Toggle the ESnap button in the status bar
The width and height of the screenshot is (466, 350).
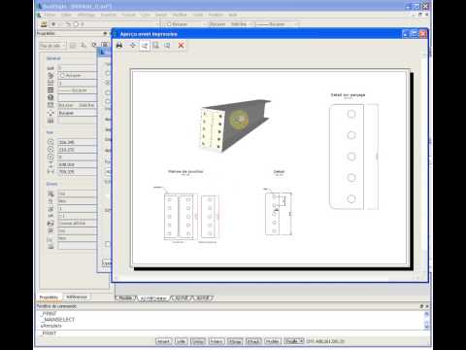[235, 341]
